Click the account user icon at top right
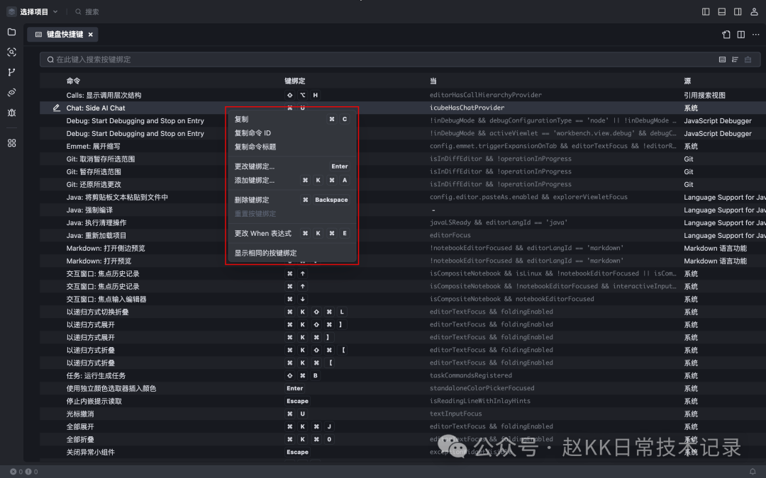 click(753, 12)
